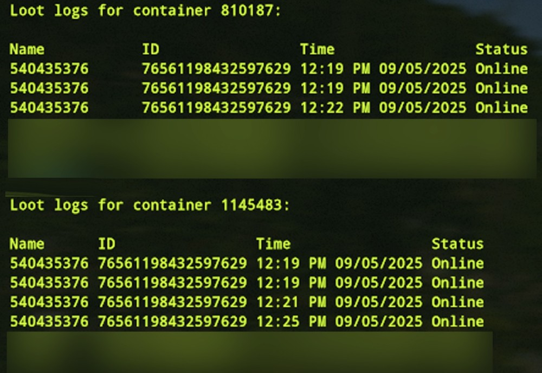Screen dimensions: 542x373
Task: Click Status column header in container 810187 table
Action: point(501,49)
